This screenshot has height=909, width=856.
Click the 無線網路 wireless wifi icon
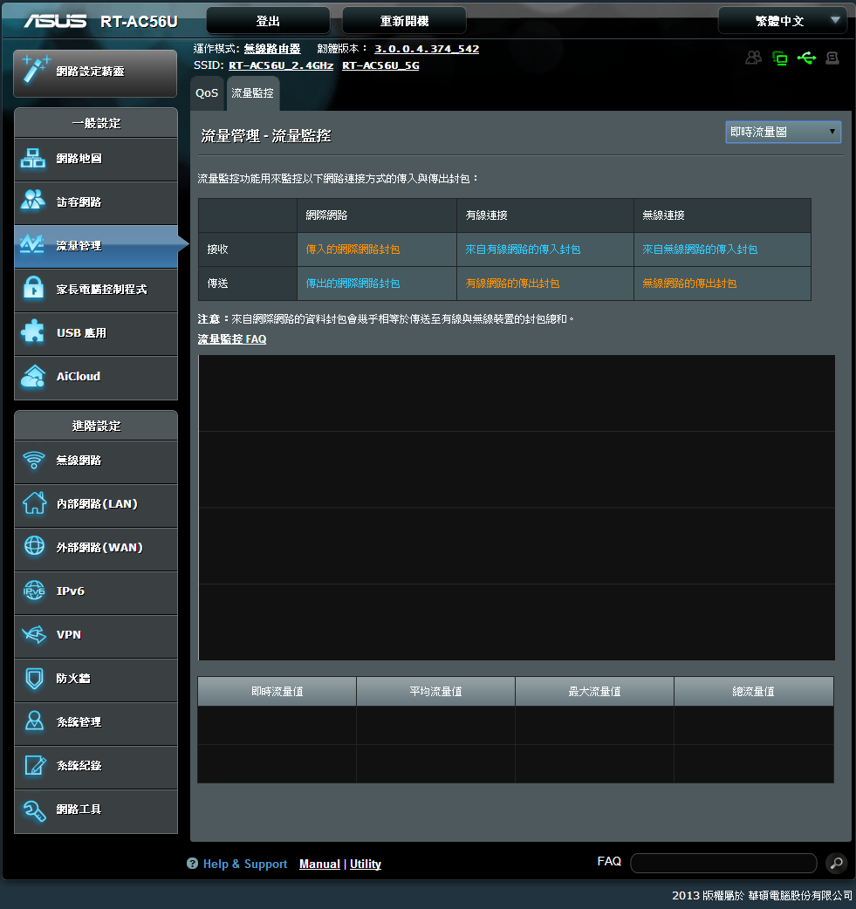click(34, 461)
